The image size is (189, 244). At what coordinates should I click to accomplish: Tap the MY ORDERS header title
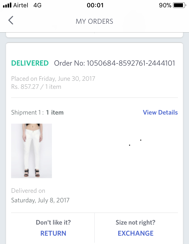pos(94,21)
